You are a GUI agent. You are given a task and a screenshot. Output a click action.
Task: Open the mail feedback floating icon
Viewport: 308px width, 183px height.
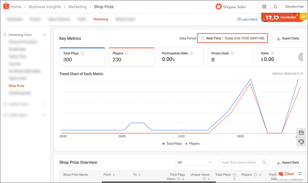tap(301, 133)
